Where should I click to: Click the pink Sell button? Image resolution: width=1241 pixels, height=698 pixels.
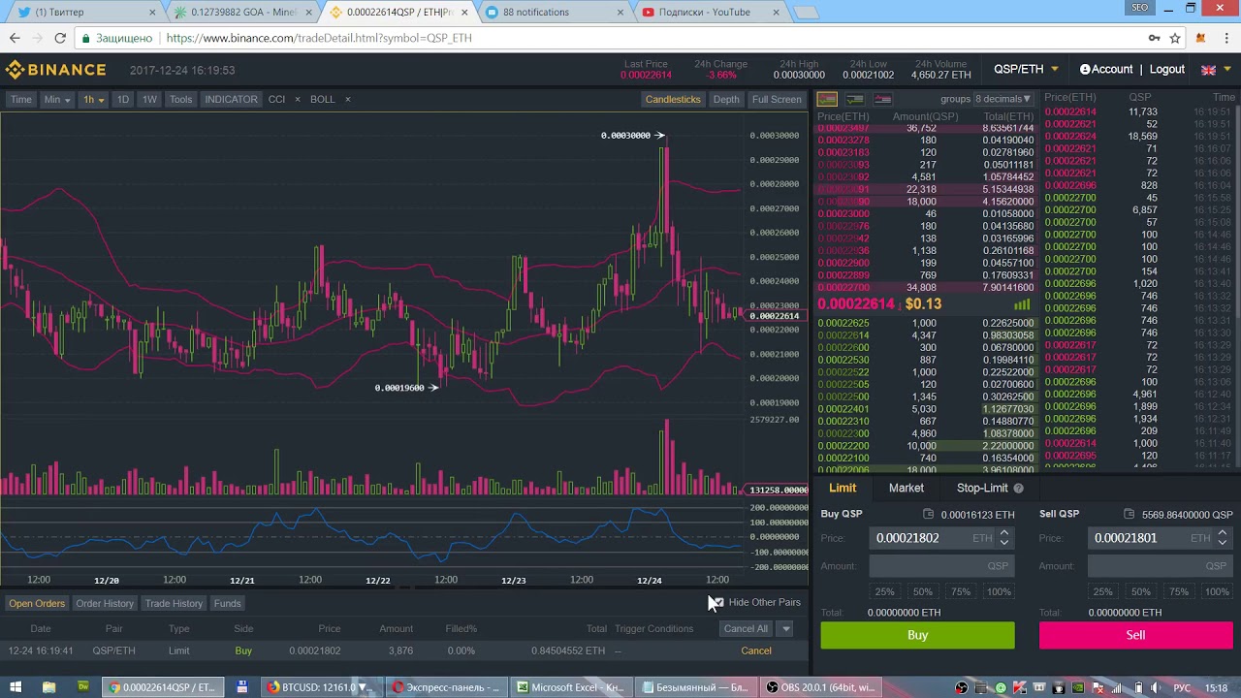[x=1135, y=635]
